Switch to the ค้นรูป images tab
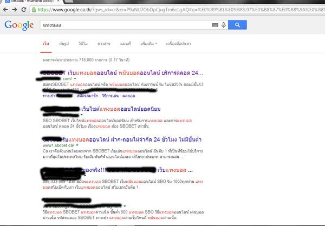 pyautogui.click(x=64, y=43)
